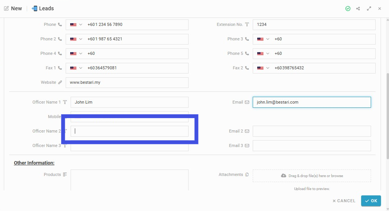Open the Fax 2 country flag dropdown
Viewport: 389px width, 211px height.
tap(263, 68)
